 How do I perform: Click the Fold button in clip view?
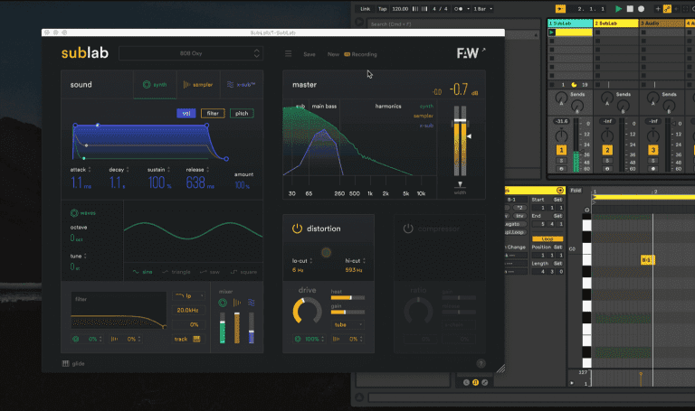click(x=576, y=191)
